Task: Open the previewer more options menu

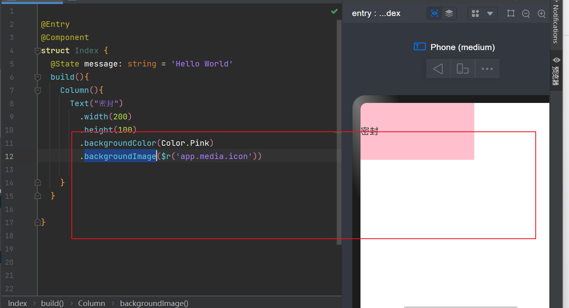Action: click(x=487, y=68)
